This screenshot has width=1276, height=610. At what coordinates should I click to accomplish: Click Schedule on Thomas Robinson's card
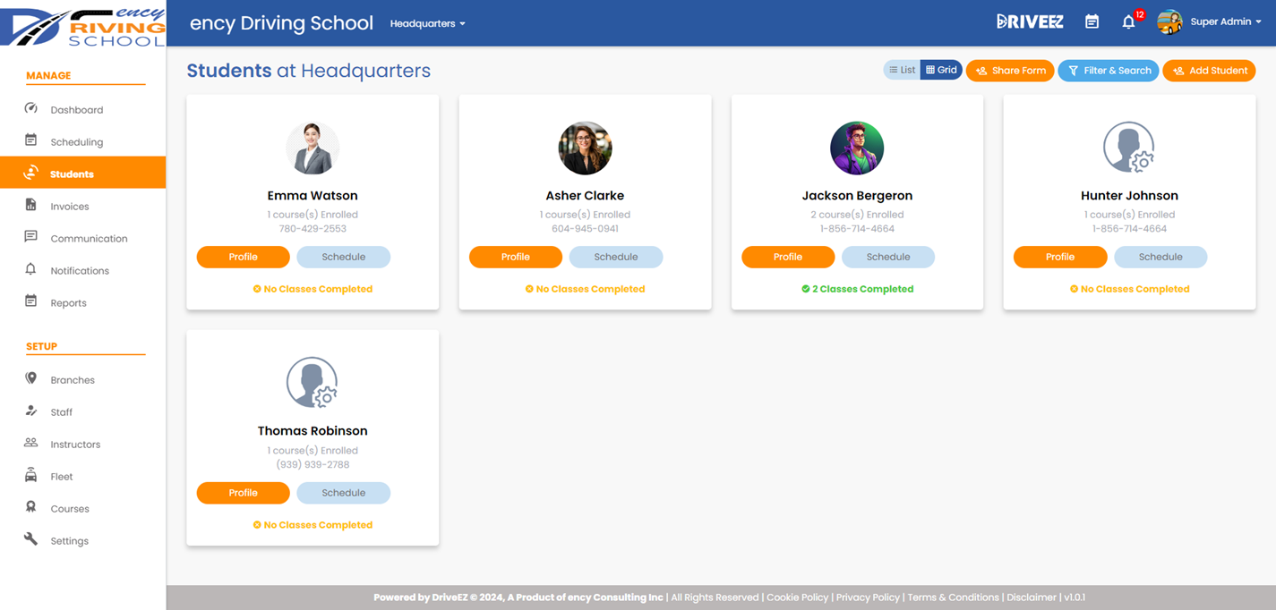click(344, 493)
